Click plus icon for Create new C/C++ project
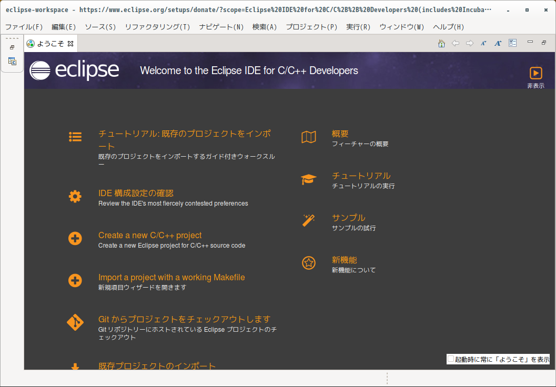The width and height of the screenshot is (556, 387). (75, 239)
